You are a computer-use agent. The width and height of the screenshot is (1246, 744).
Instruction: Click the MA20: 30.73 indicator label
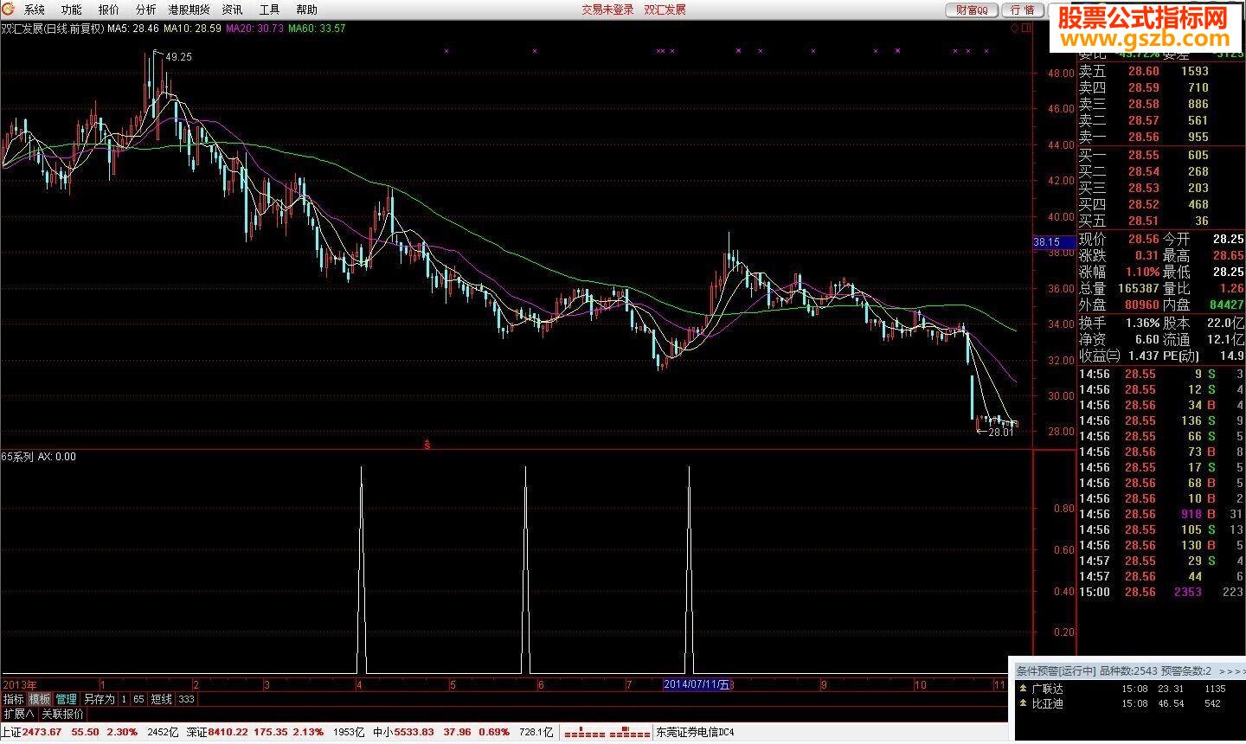click(254, 29)
